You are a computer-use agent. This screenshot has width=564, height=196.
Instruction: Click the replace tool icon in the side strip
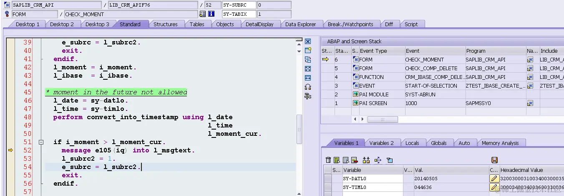point(308,59)
